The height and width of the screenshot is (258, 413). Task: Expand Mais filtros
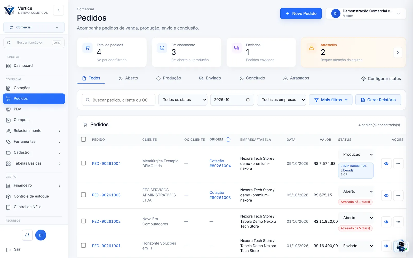click(x=331, y=100)
